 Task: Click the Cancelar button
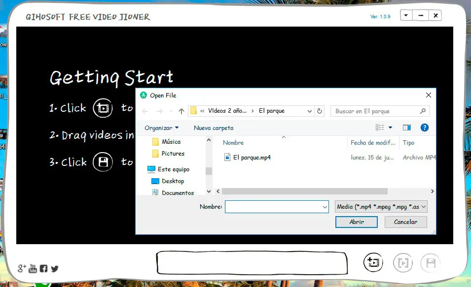tap(405, 222)
